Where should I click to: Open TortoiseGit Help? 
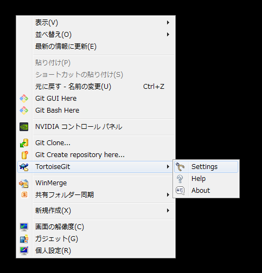coord(206,179)
